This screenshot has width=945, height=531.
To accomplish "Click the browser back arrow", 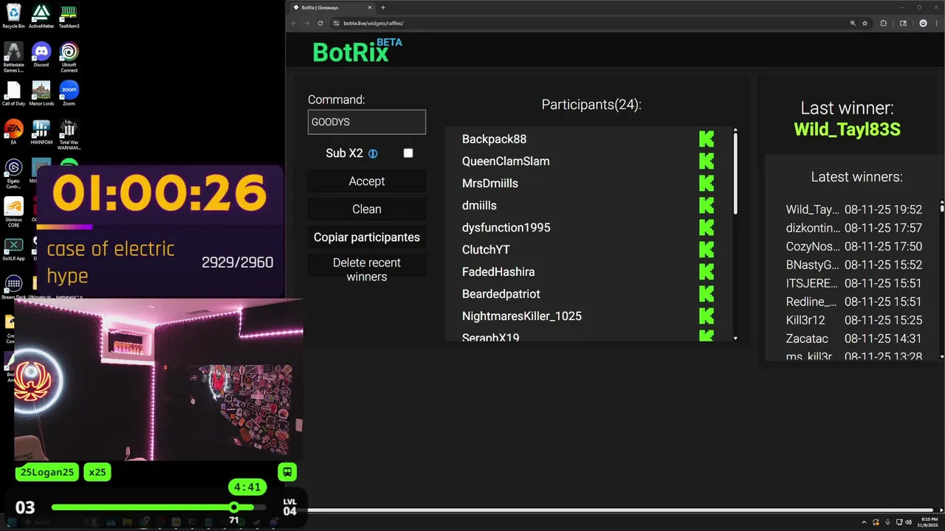I will [x=294, y=23].
